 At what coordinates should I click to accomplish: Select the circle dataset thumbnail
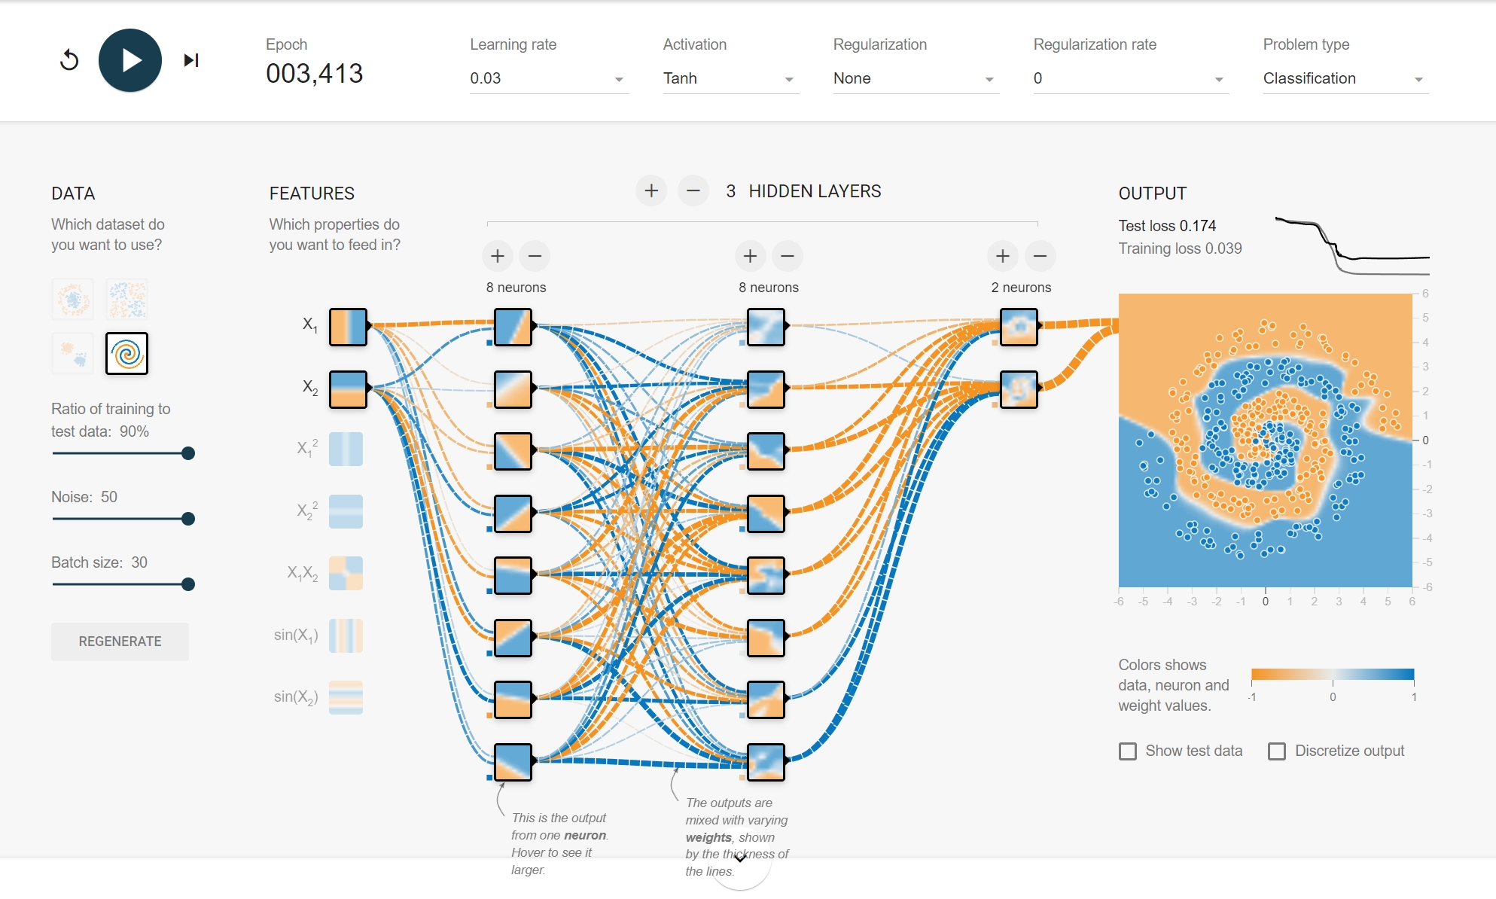coord(73,299)
